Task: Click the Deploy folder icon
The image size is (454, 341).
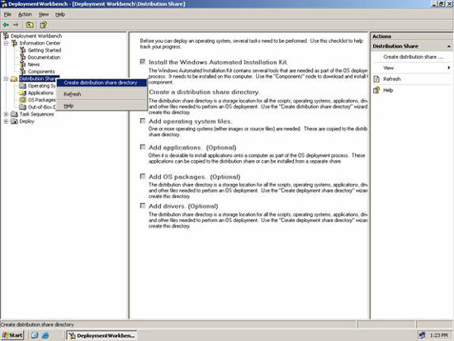Action: click(x=14, y=121)
